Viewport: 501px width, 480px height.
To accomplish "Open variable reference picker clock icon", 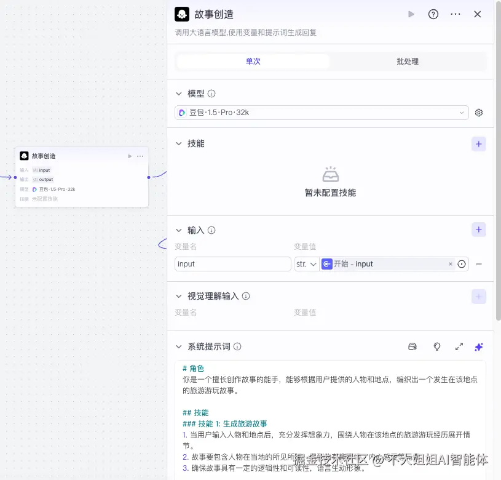I will point(461,263).
